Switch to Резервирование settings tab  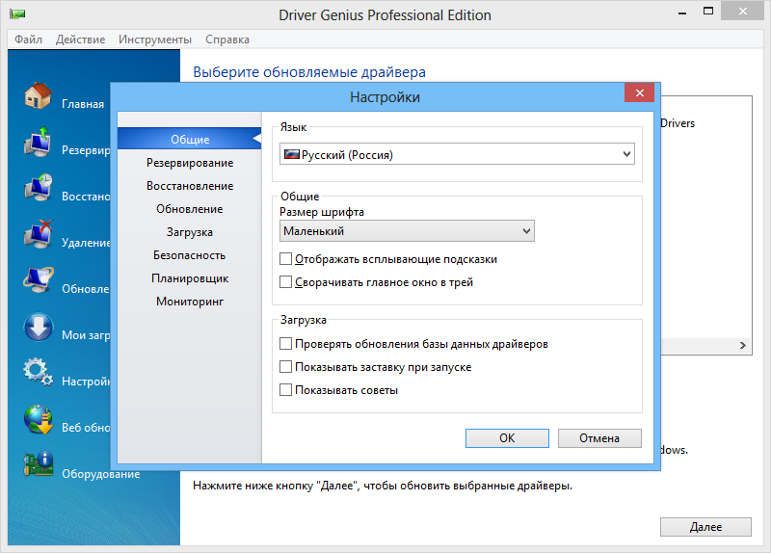[189, 163]
